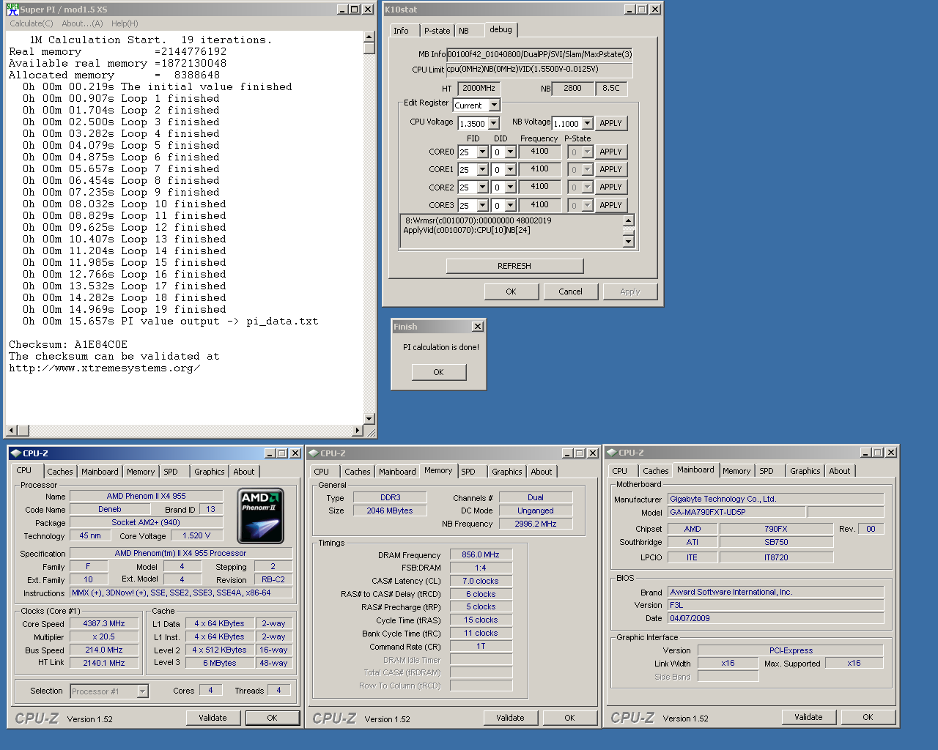The image size is (938, 750).
Task: Click APPLY next to NB Voltage
Action: (x=611, y=124)
